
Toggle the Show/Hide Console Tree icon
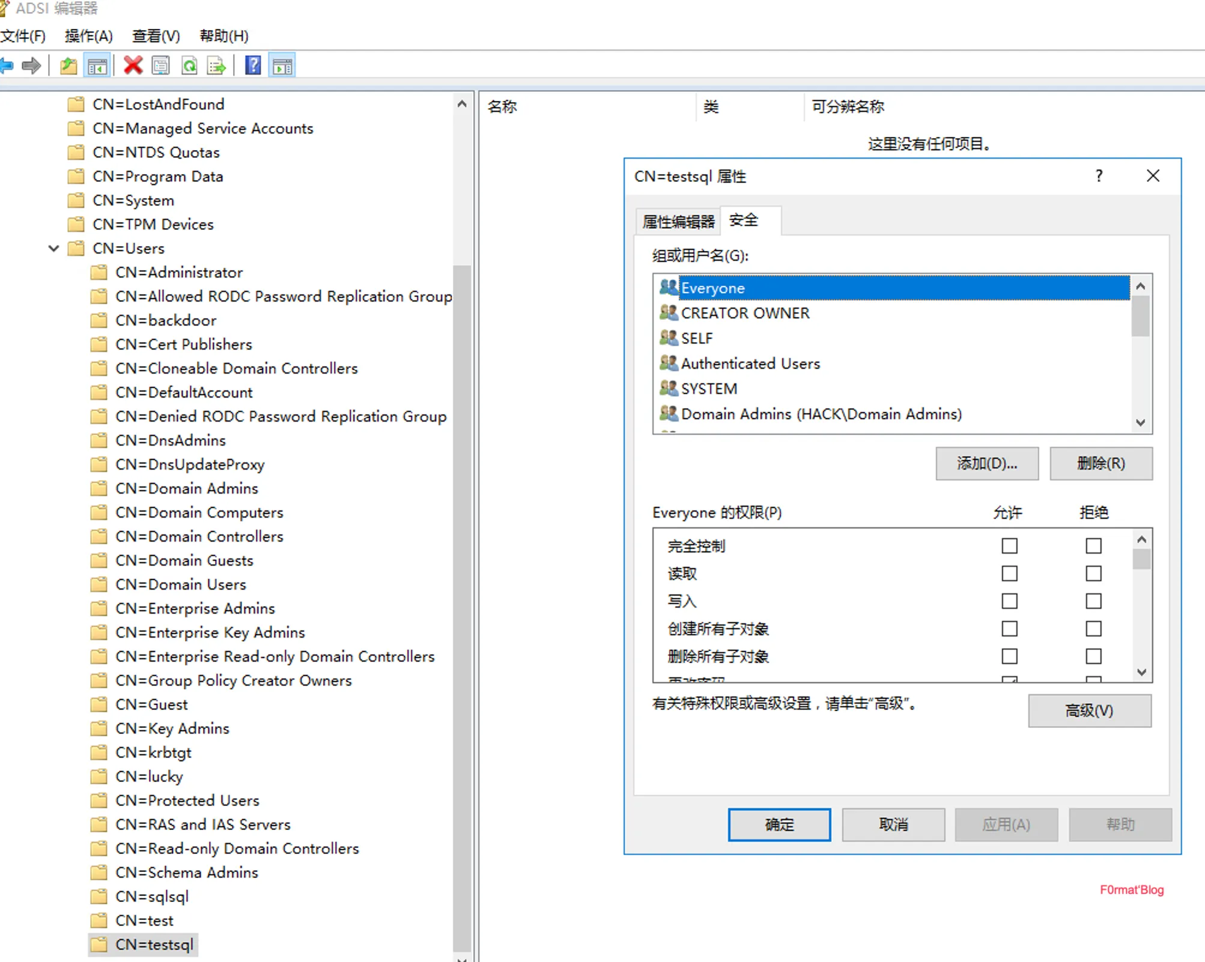coord(97,65)
